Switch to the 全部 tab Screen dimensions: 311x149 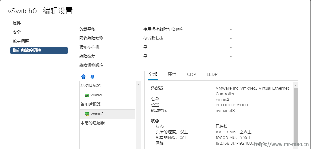click(x=153, y=75)
